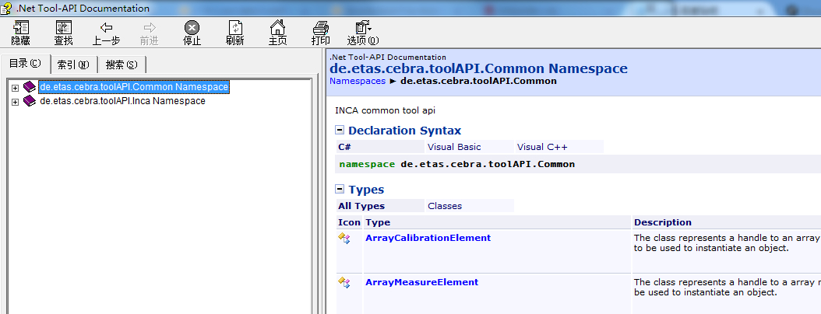This screenshot has height=314, width=821.
Task: Open the Options (选项) toolbar menu
Action: 363,33
